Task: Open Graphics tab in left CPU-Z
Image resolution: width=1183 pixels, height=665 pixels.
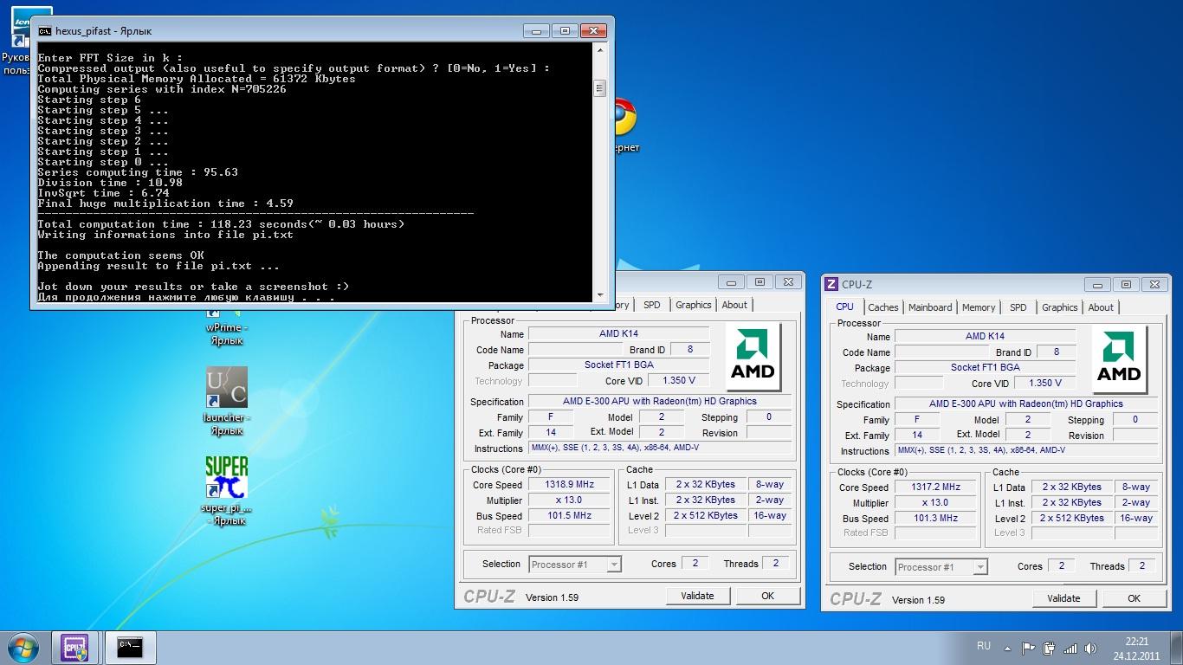Action: (694, 305)
